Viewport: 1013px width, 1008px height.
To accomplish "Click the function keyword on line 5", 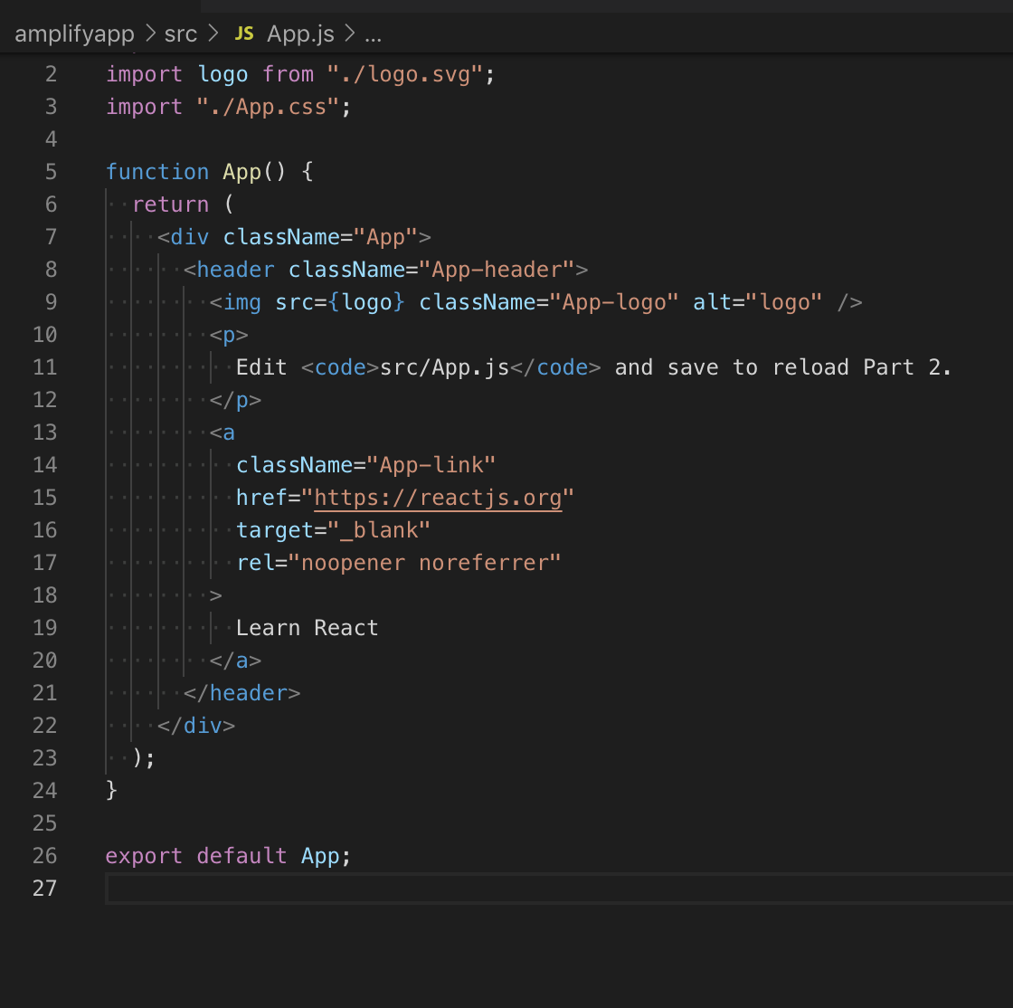I will tap(157, 172).
